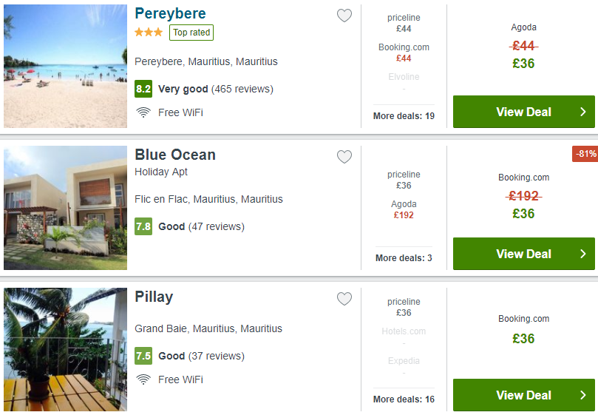The height and width of the screenshot is (415, 598).
Task: Click the WiFi icon under Pillay
Action: click(143, 379)
